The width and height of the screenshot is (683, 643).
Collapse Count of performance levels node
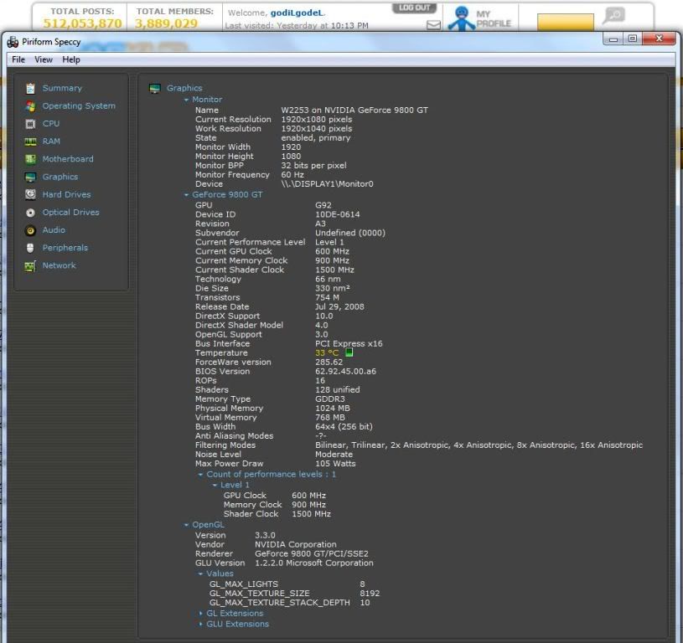click(200, 475)
